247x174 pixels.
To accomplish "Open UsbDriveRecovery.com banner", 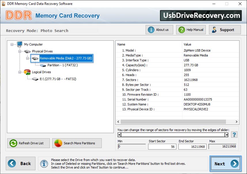I will click(201, 16).
